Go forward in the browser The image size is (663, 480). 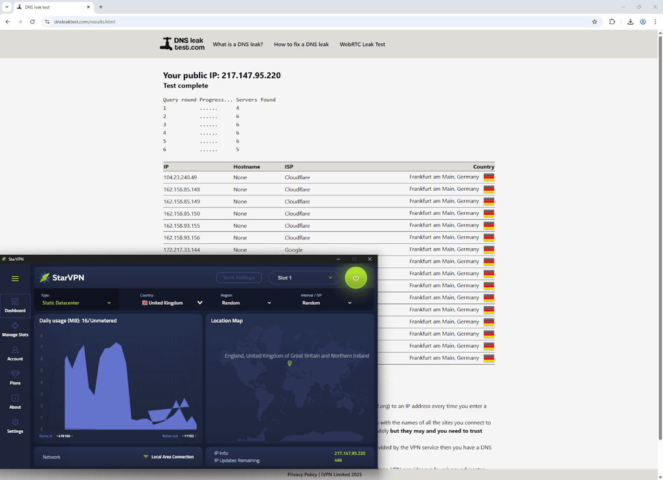20,21
